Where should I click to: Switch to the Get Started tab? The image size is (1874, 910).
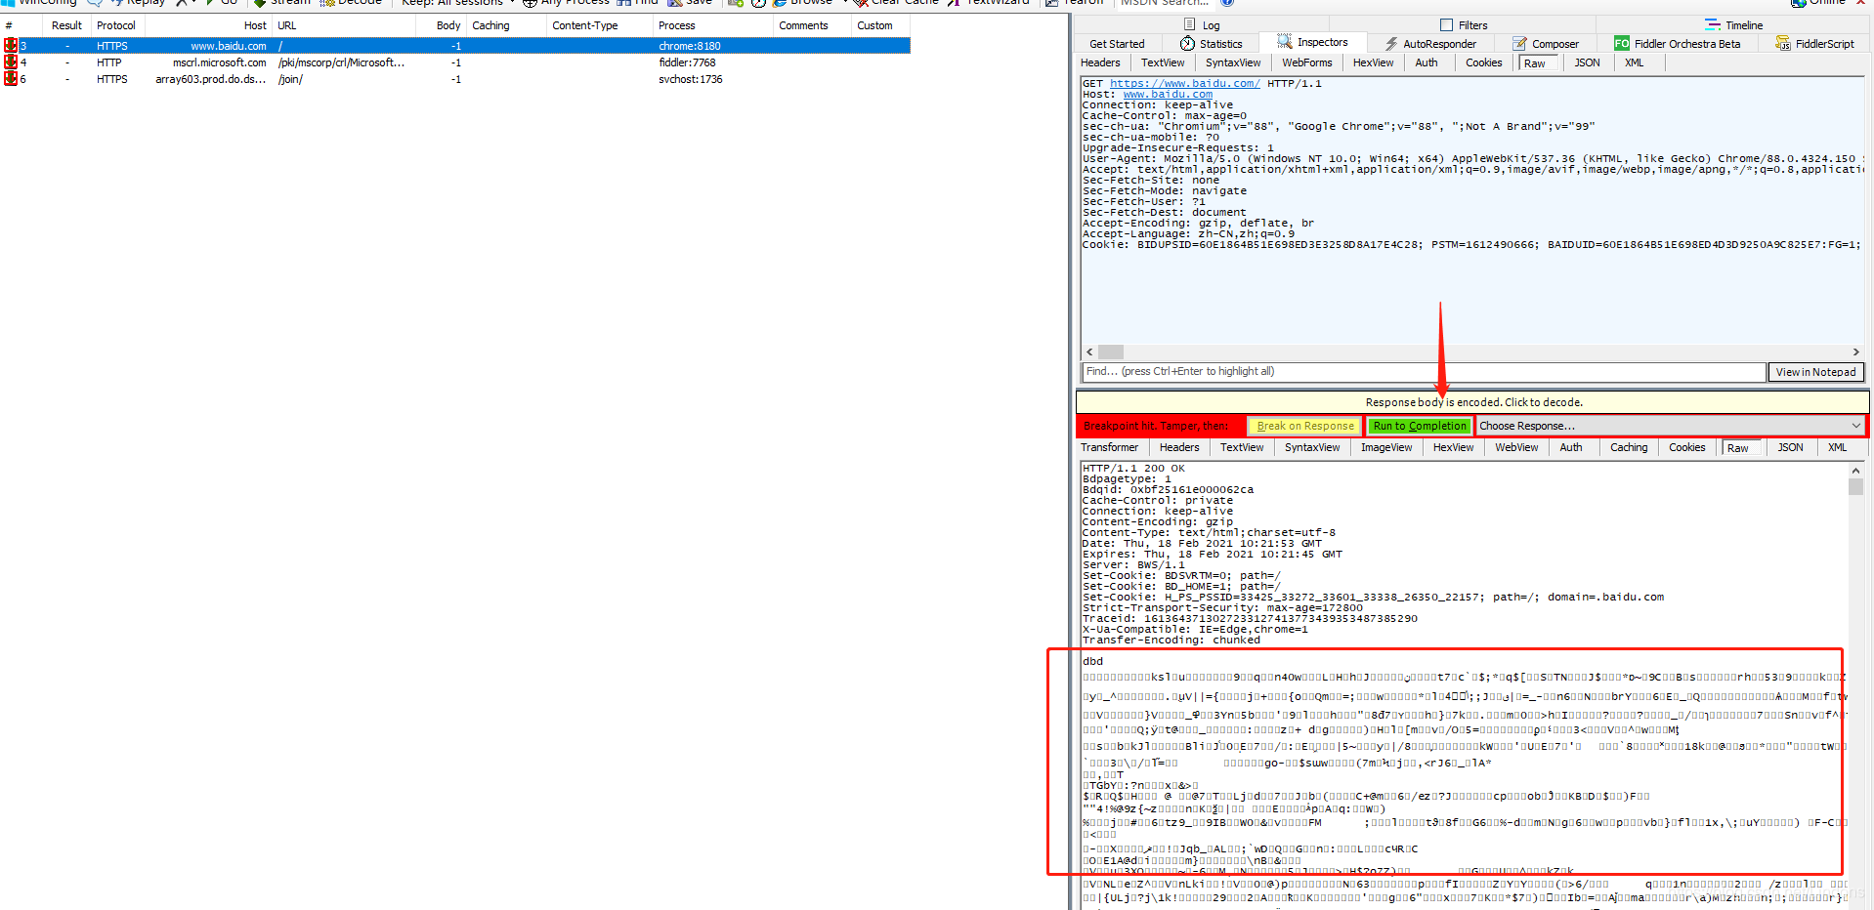(x=1117, y=44)
